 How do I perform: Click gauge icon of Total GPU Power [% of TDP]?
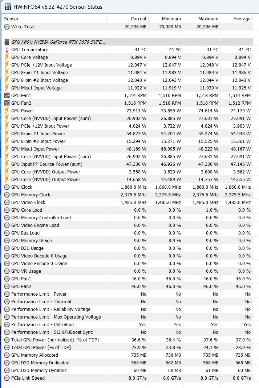7,348
